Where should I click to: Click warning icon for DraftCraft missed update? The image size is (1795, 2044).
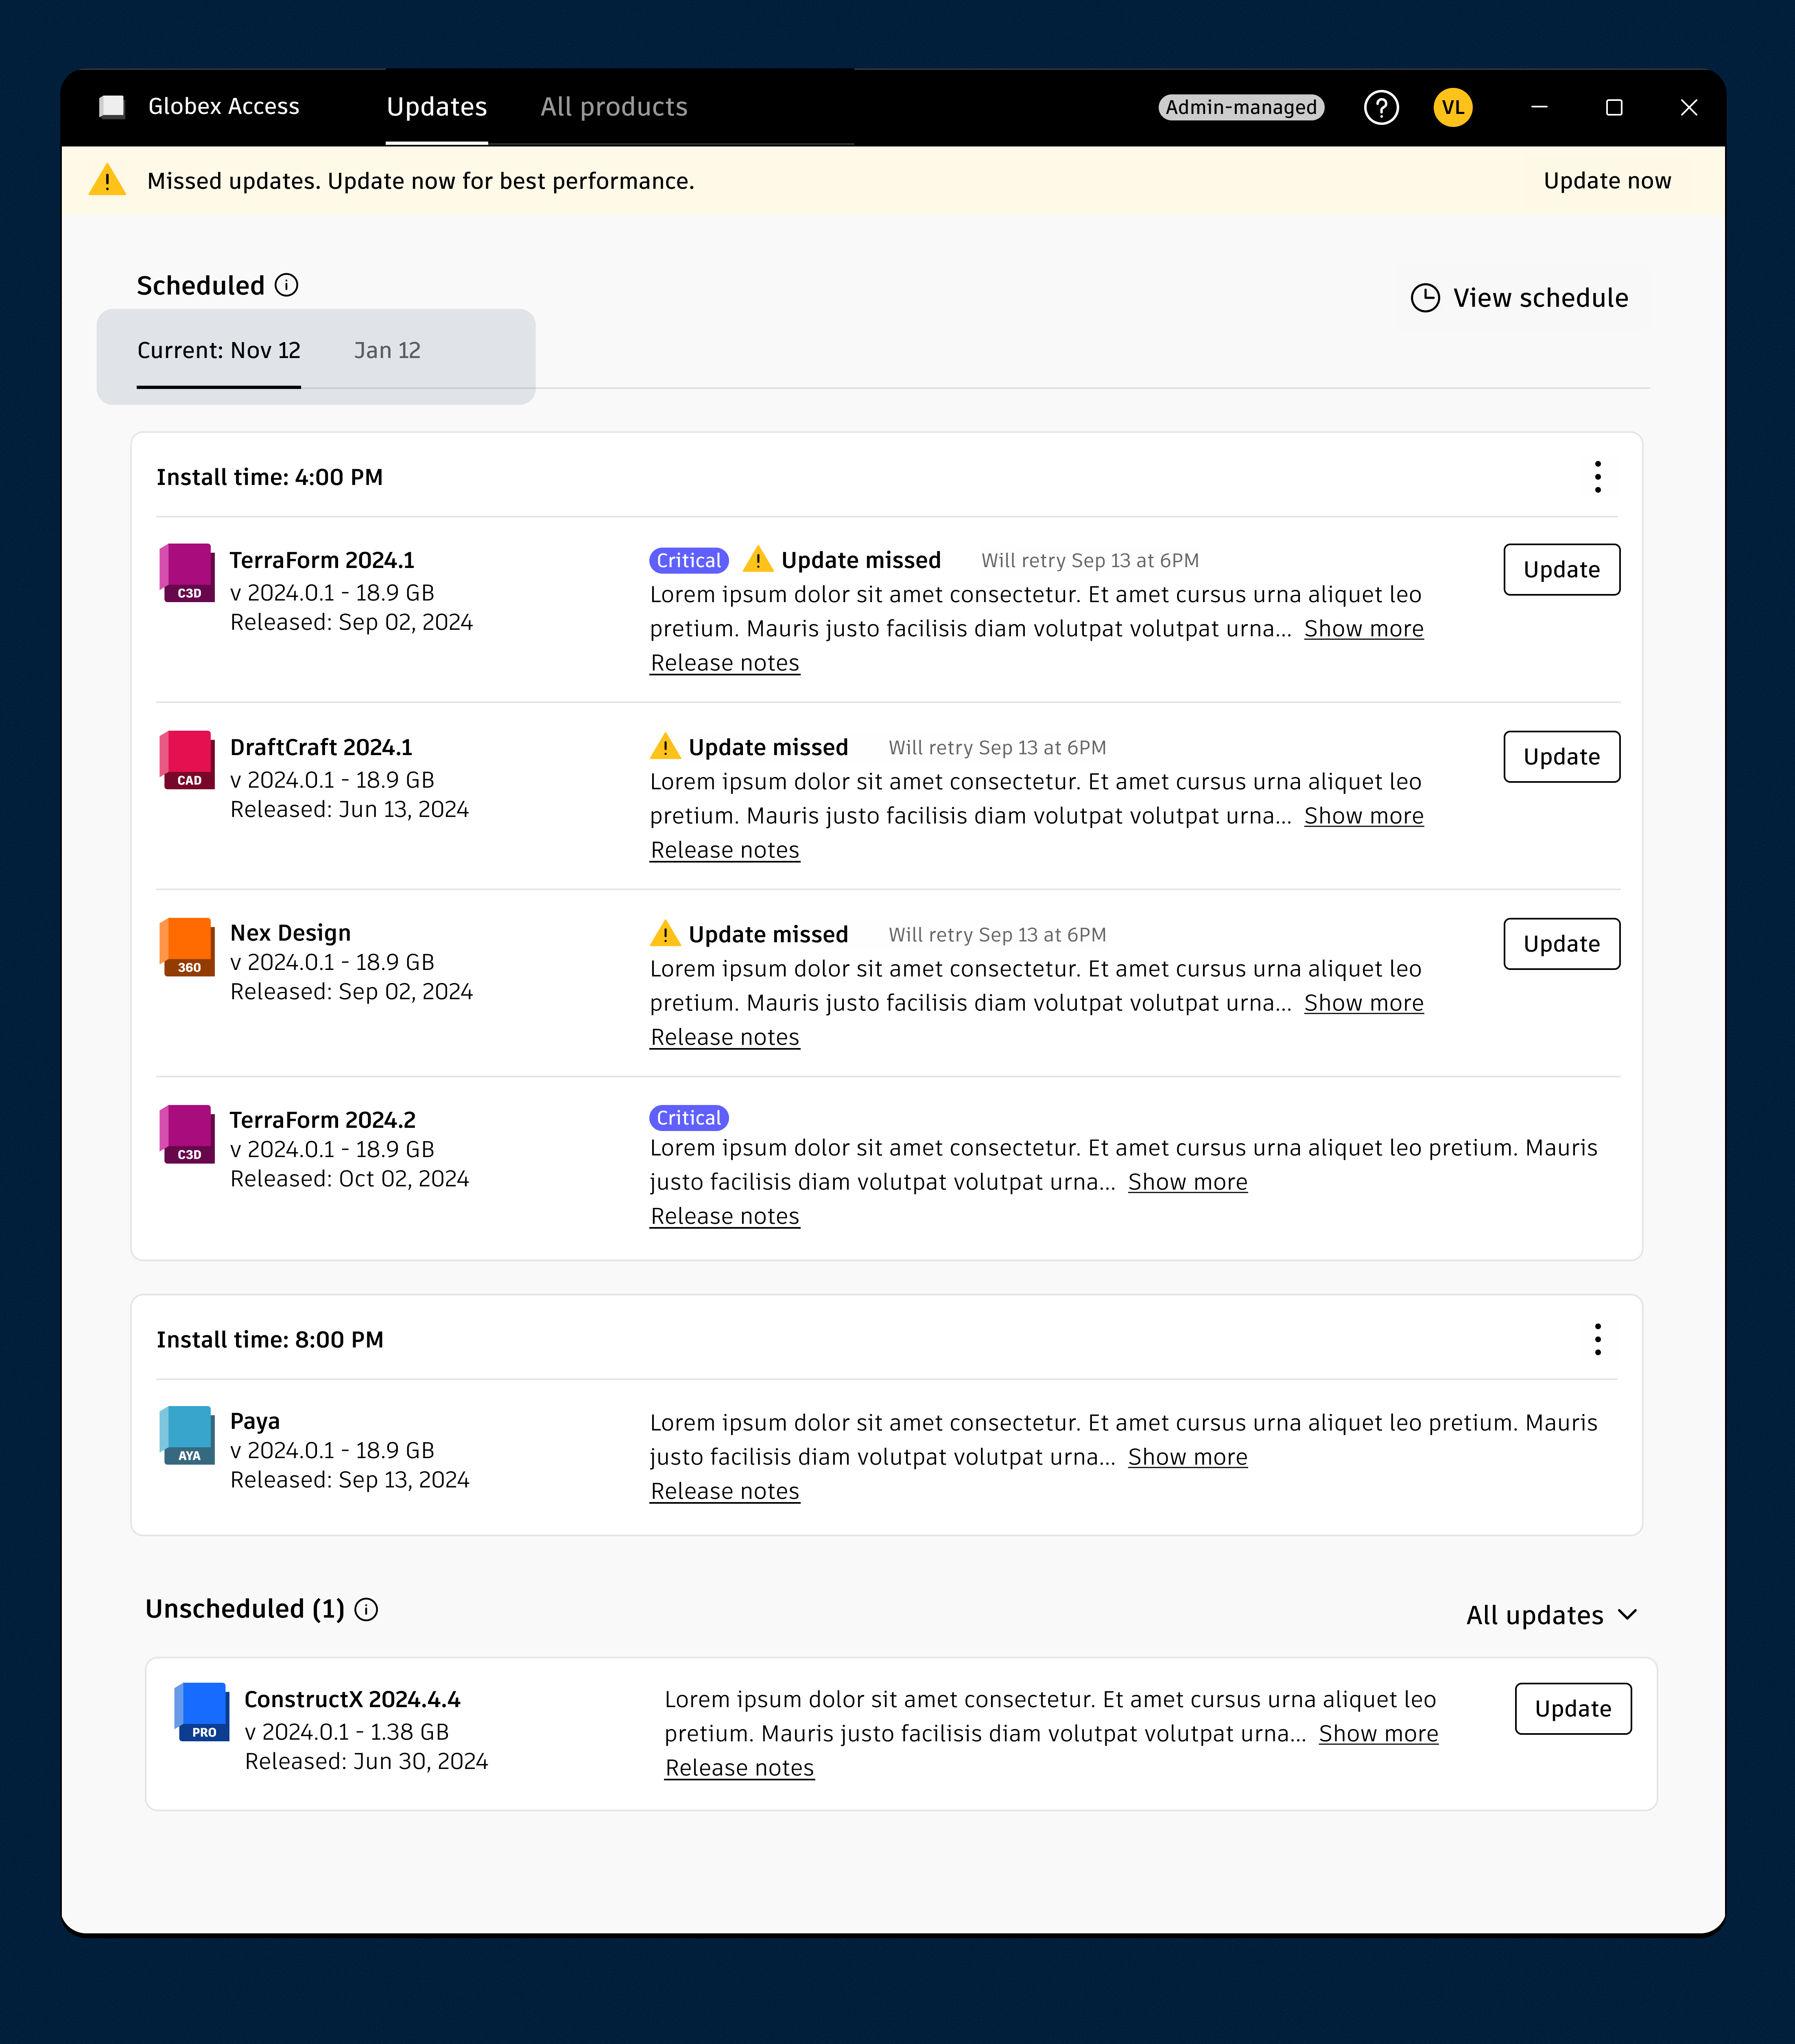pyautogui.click(x=665, y=746)
